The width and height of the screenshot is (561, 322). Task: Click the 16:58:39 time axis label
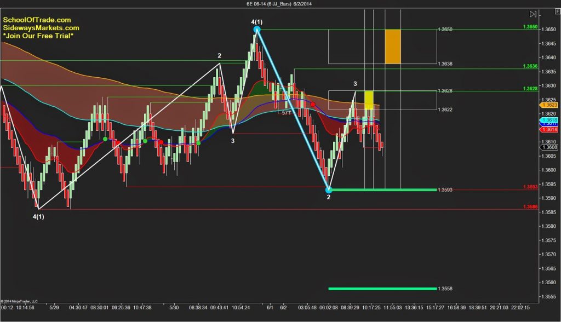(x=456, y=308)
